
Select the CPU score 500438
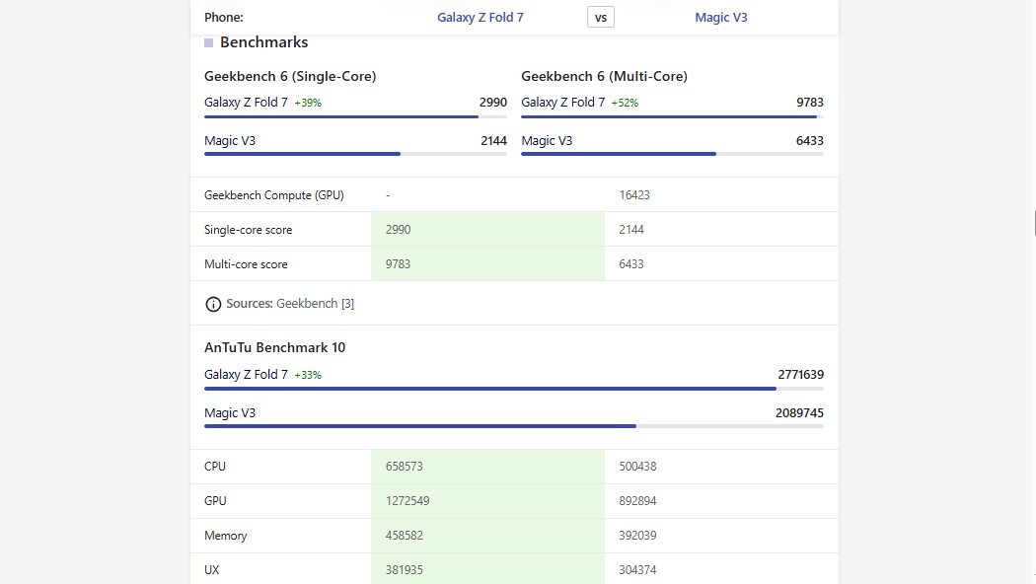click(x=637, y=467)
